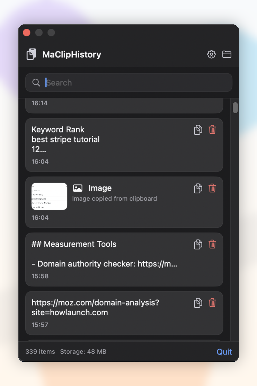This screenshot has width=257, height=386.
Task: Close the window with the red button
Action: pos(27,33)
